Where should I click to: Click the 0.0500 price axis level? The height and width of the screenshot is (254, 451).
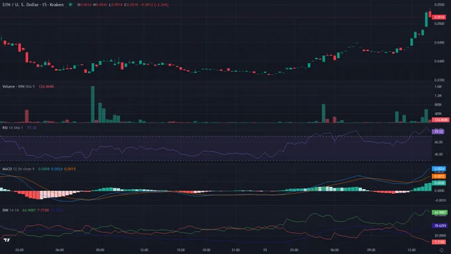(x=439, y=24)
